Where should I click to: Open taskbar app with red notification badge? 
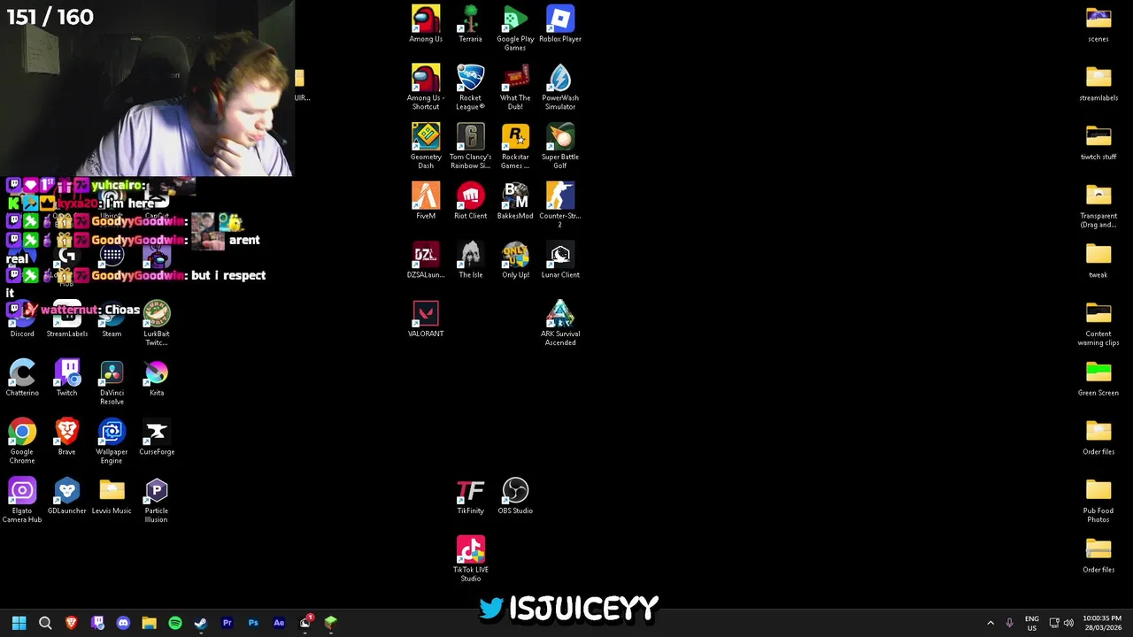(305, 623)
